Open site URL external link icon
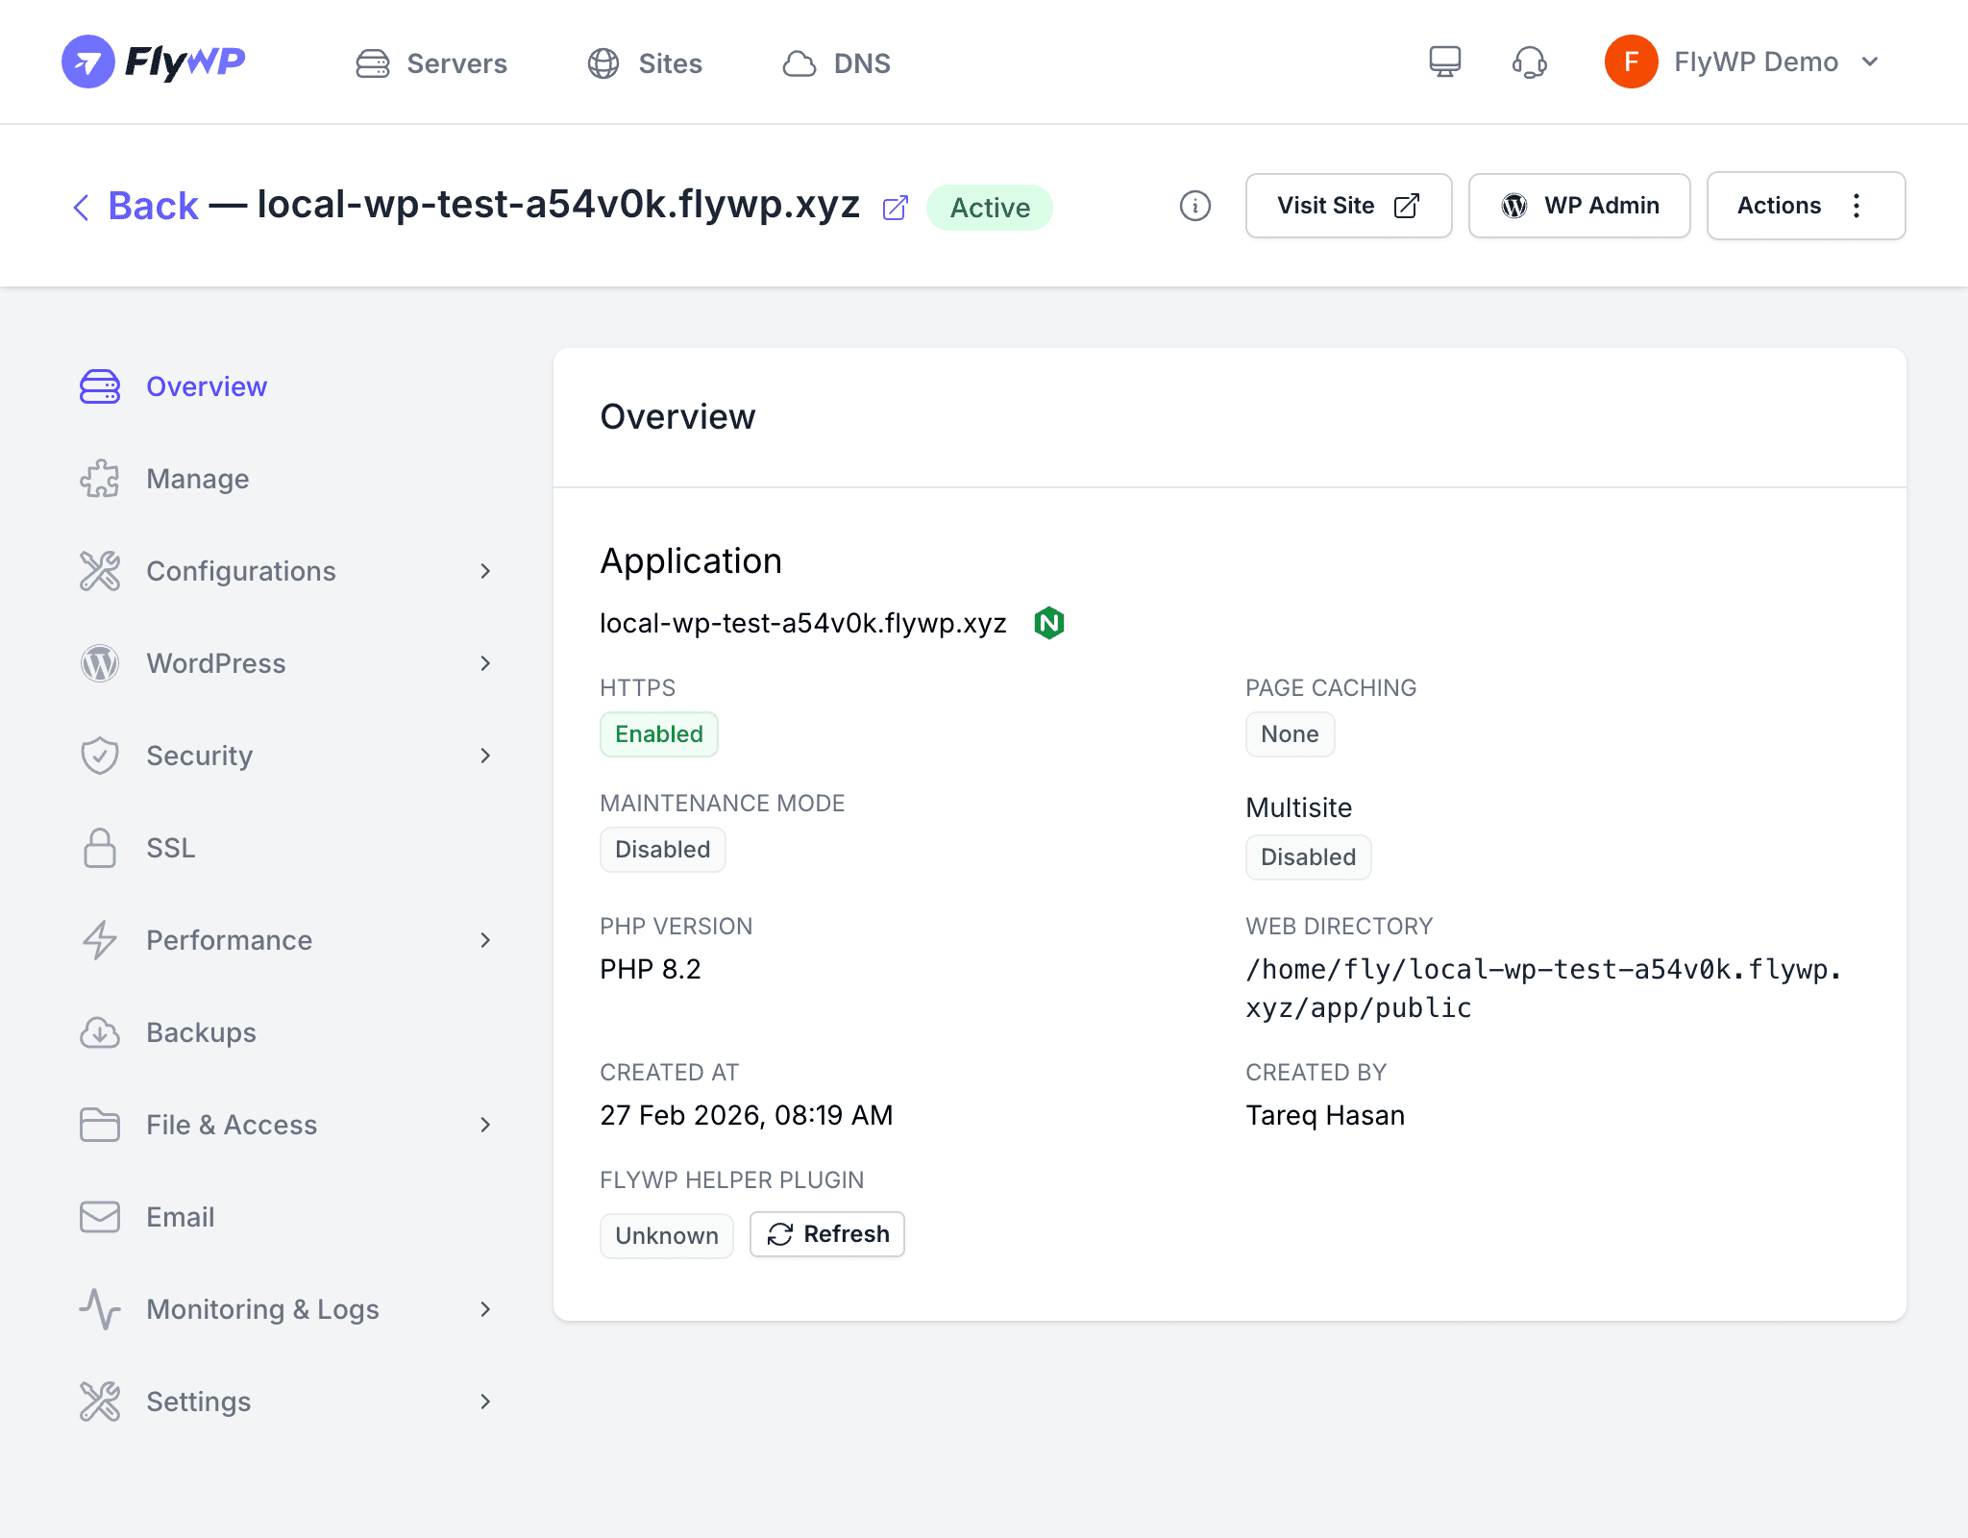Viewport: 1968px width, 1538px height. [896, 208]
